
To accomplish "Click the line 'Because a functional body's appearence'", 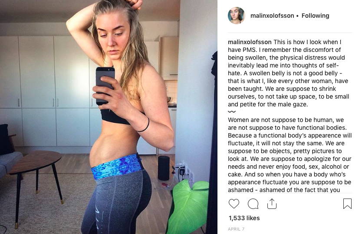I will point(290,135).
